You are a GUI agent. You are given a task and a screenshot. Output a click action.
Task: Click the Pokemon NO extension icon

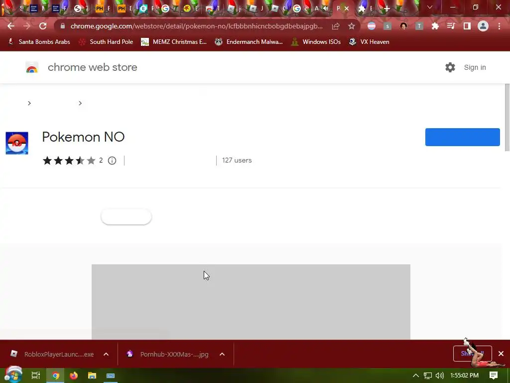pos(17,143)
